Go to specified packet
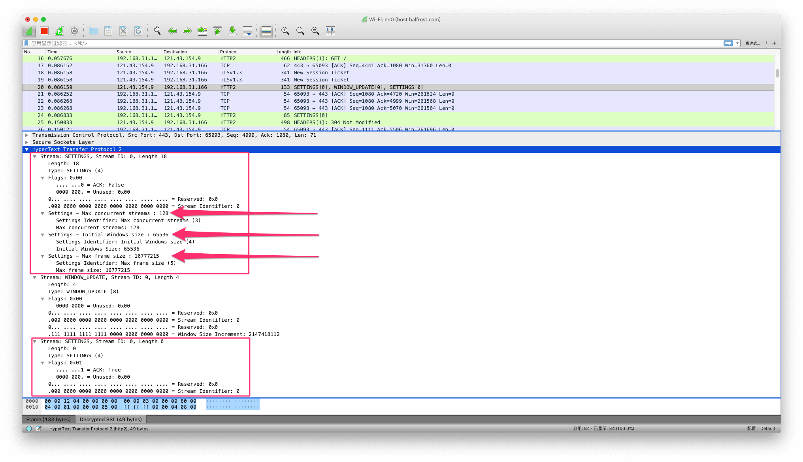This screenshot has width=803, height=462. point(202,31)
